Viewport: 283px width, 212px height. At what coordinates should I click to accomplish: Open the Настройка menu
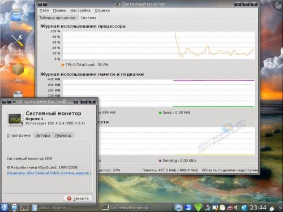tap(80, 11)
